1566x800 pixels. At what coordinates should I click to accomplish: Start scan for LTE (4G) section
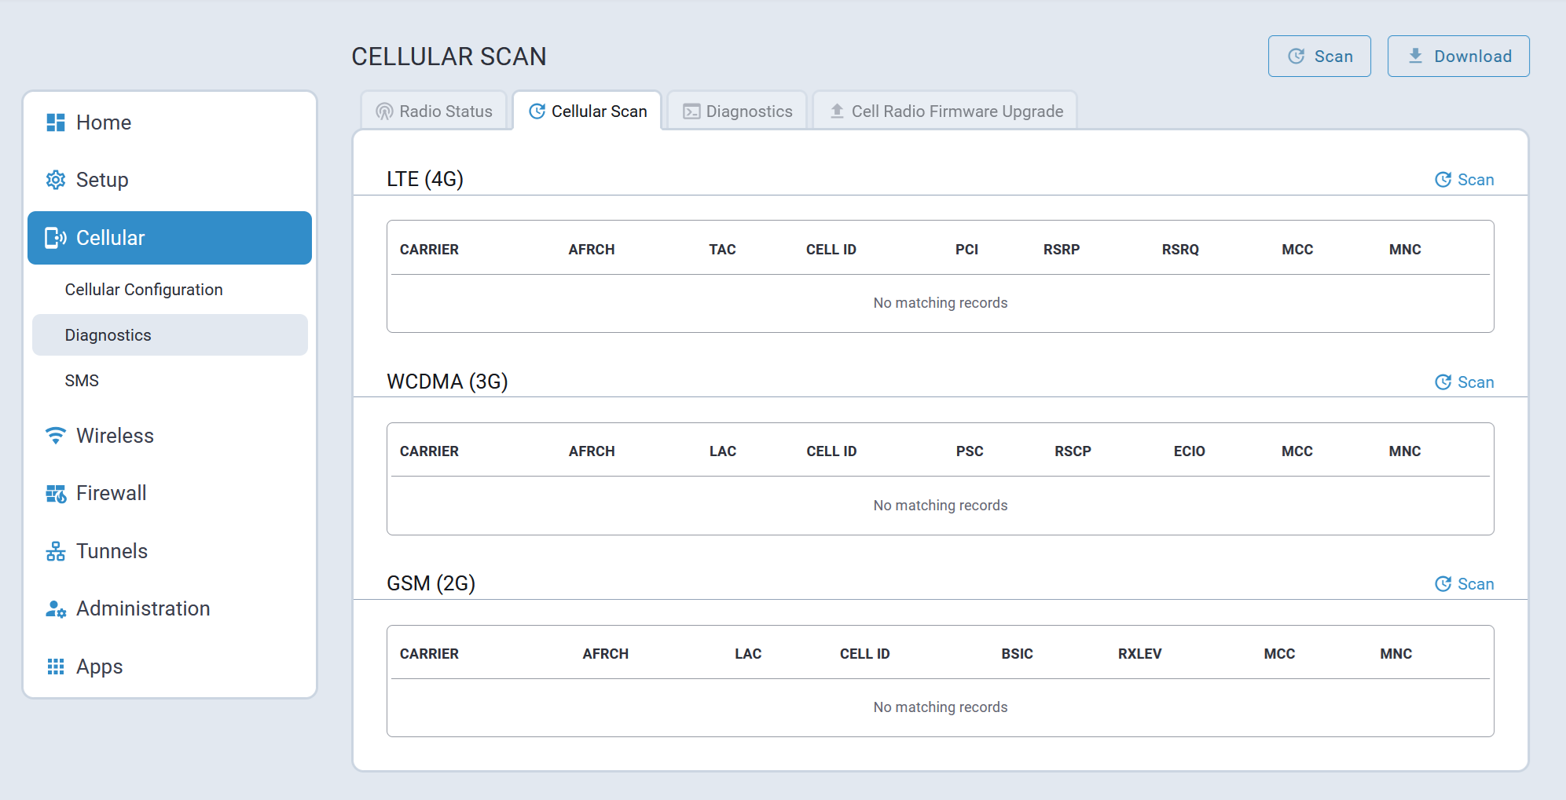[1464, 180]
